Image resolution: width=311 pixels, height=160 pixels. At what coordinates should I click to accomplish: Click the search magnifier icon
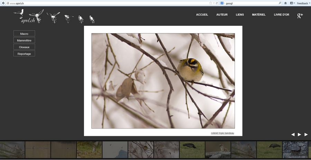[280, 3]
